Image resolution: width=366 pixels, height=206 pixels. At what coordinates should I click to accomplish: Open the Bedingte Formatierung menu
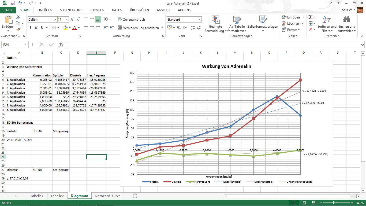click(215, 24)
